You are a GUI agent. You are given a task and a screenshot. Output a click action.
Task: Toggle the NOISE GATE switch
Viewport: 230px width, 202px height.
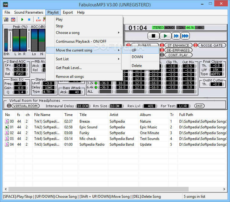point(212,45)
